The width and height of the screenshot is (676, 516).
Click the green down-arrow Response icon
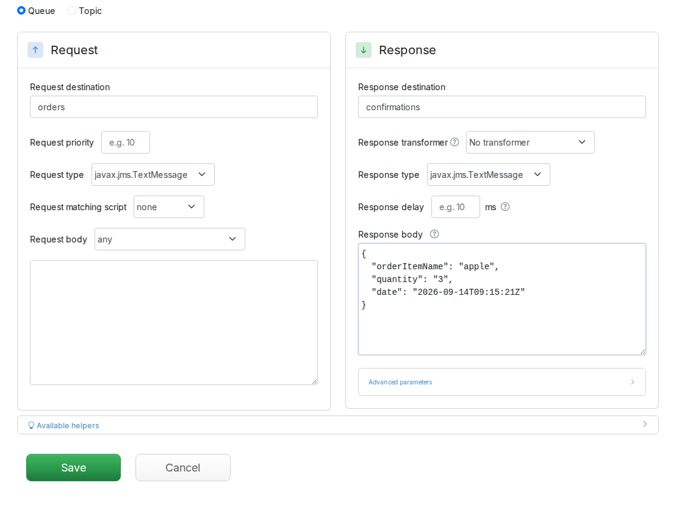[x=364, y=50]
